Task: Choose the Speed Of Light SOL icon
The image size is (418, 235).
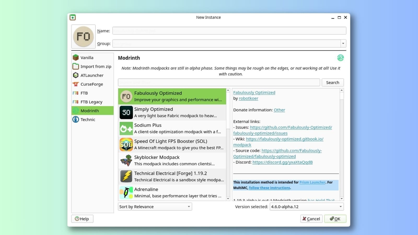Action: click(x=126, y=144)
